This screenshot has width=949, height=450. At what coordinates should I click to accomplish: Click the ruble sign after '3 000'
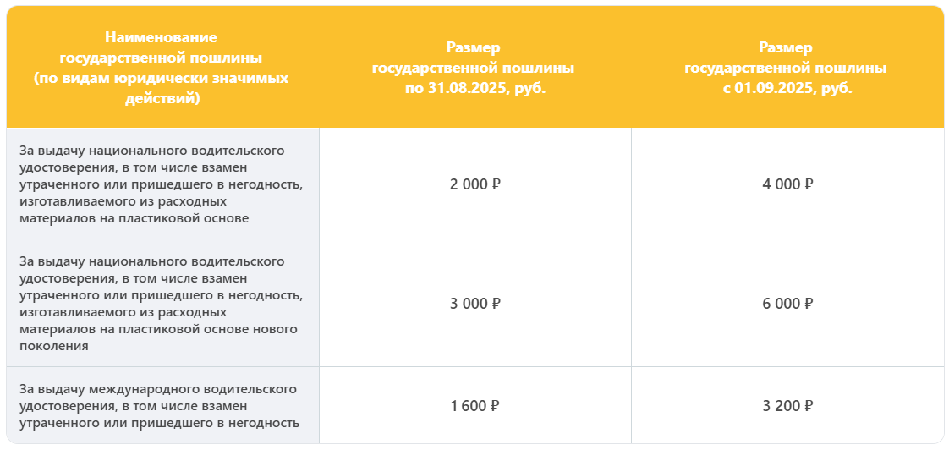pyautogui.click(x=496, y=304)
